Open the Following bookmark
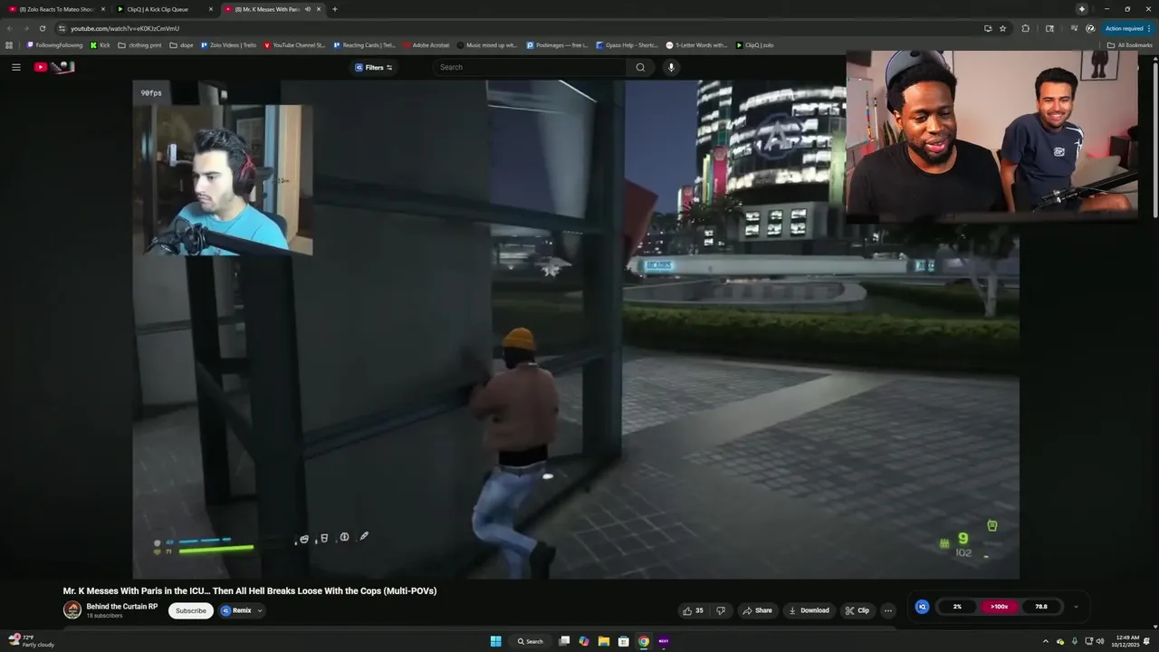1159x652 pixels. click(54, 44)
